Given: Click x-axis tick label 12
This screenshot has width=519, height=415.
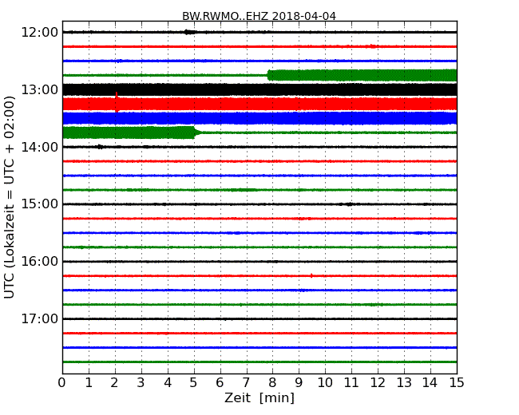Looking at the screenshot, I should pyautogui.click(x=378, y=383).
